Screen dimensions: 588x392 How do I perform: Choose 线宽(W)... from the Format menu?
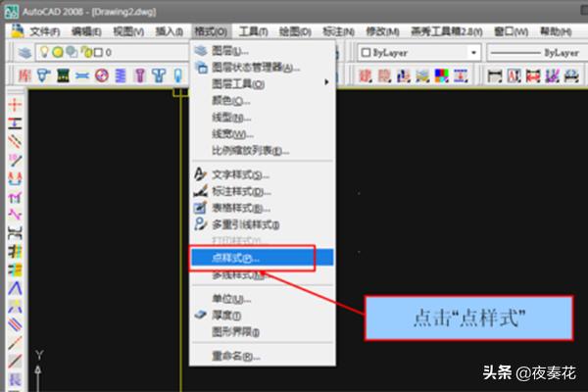[x=263, y=133]
